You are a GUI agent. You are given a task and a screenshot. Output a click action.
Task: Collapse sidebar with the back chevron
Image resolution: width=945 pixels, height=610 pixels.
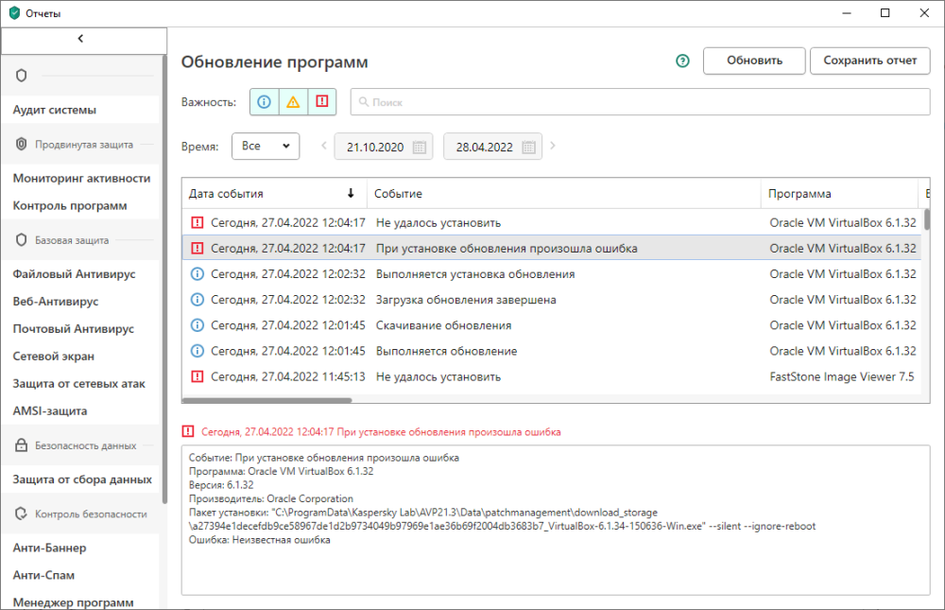(x=81, y=39)
